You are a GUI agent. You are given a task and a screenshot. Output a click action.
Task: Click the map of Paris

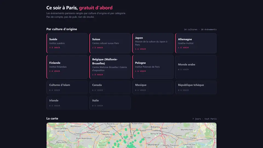click(131, 135)
